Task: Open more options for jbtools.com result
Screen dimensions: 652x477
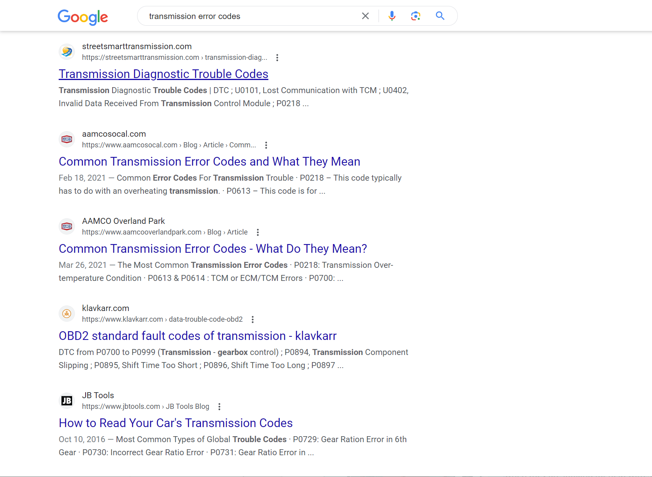Action: coord(219,407)
